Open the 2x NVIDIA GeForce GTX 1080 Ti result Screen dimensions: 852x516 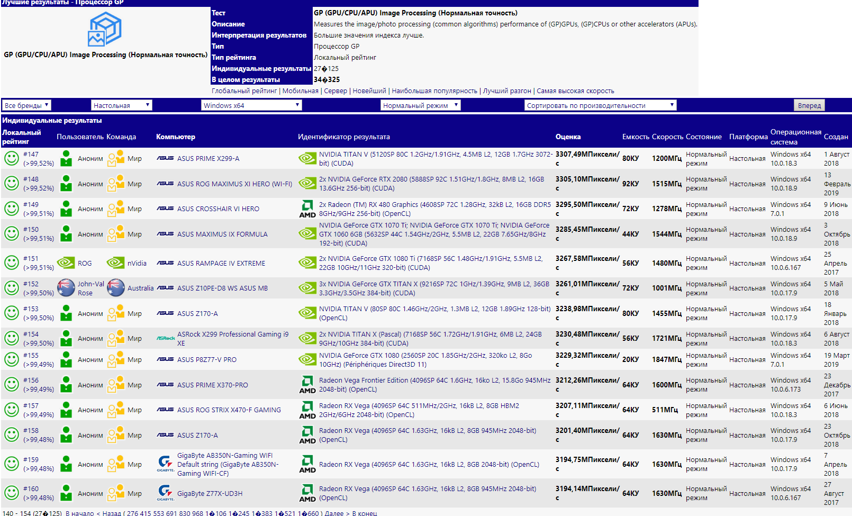(x=431, y=263)
